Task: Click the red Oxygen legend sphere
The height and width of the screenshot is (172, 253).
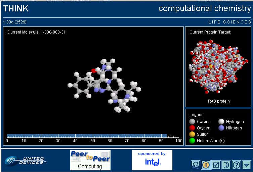Action: (x=192, y=128)
